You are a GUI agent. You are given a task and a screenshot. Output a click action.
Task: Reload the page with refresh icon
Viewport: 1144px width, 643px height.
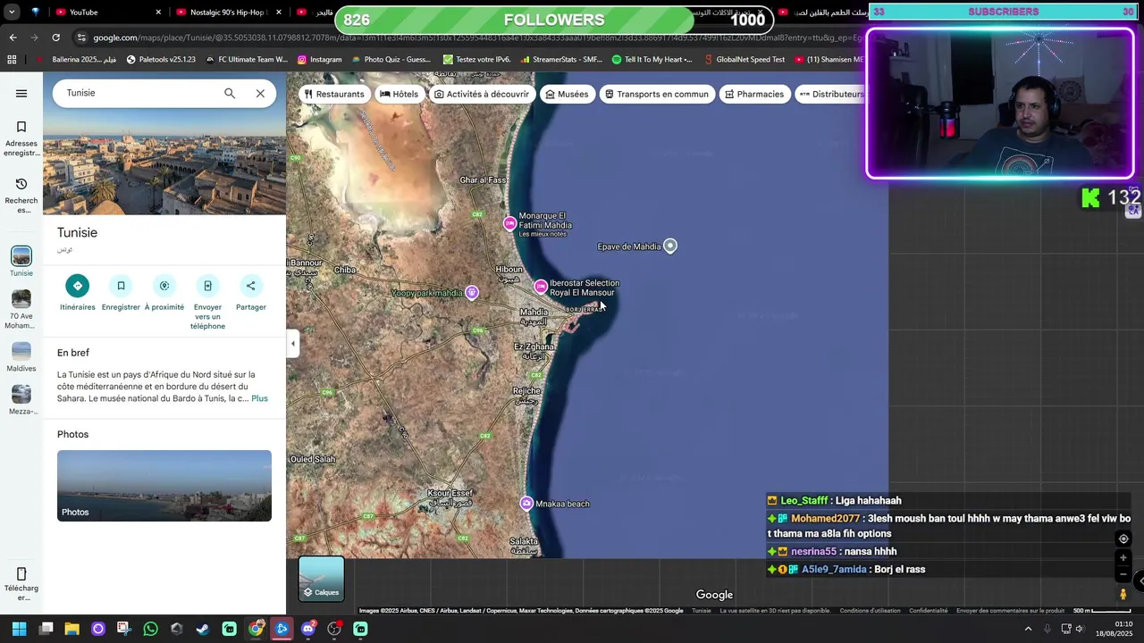click(55, 38)
